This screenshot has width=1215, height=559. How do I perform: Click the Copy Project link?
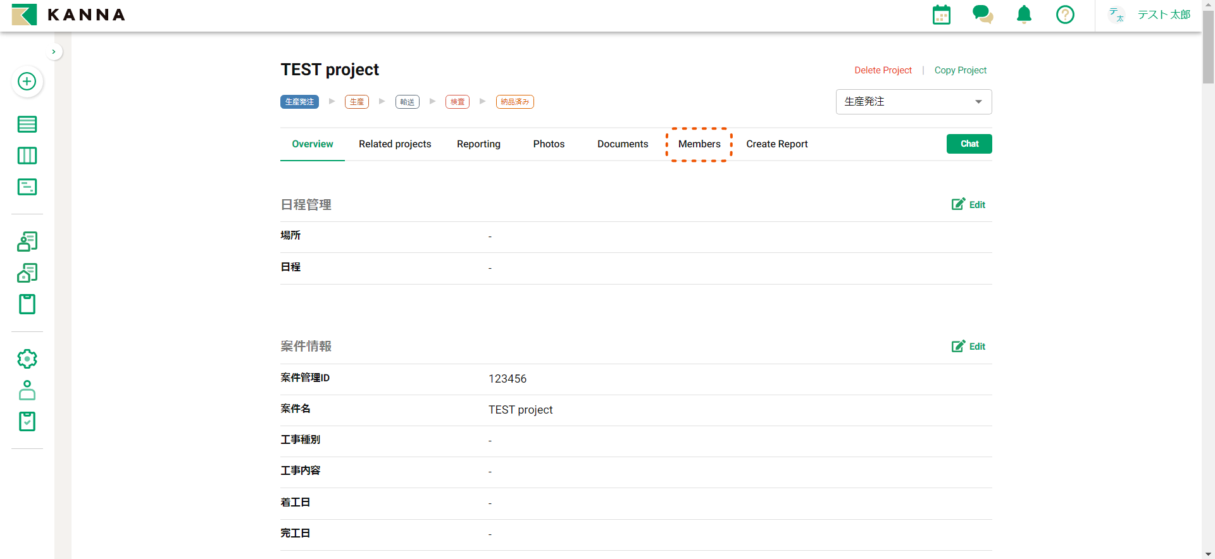click(960, 70)
